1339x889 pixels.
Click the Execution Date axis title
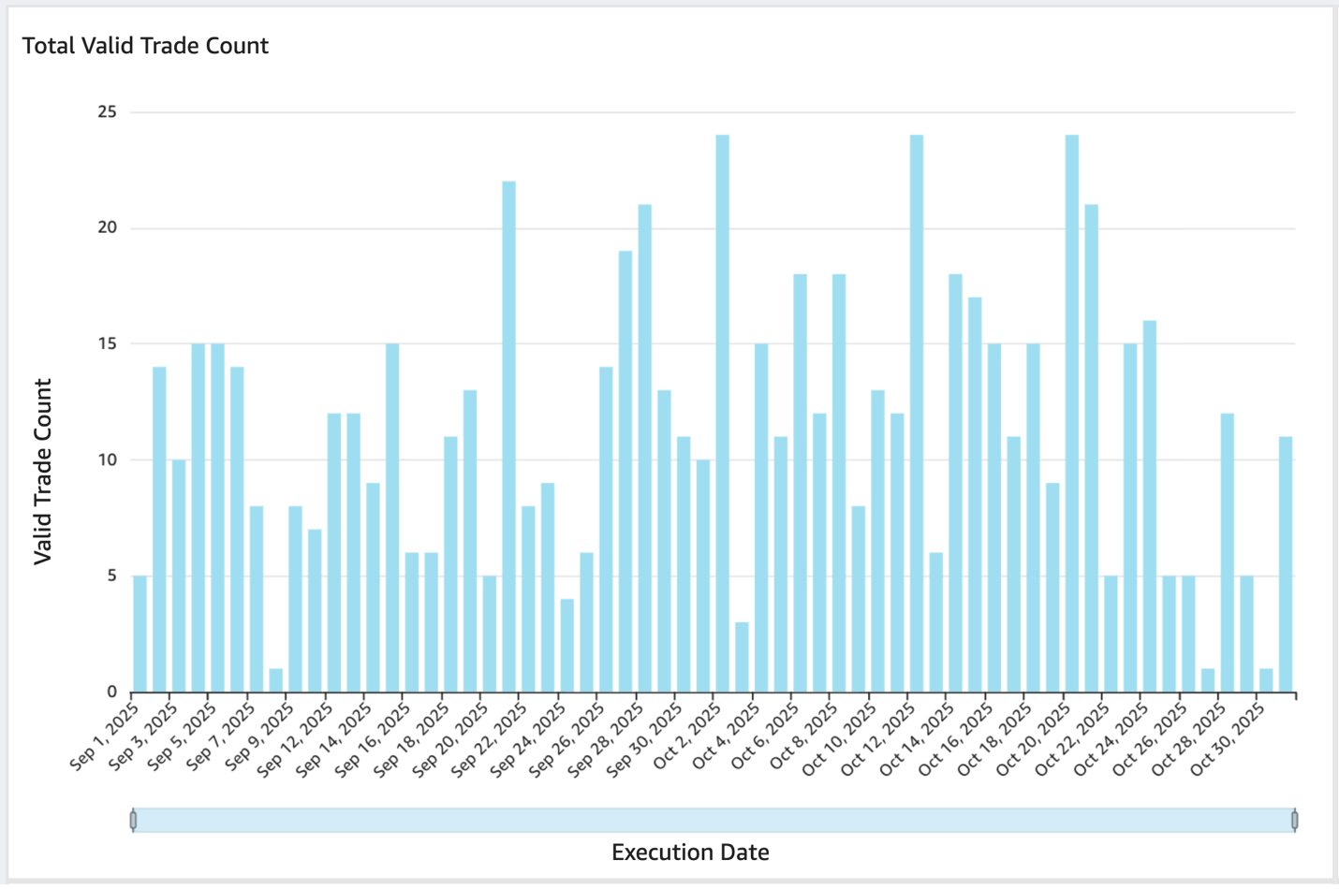click(x=690, y=853)
